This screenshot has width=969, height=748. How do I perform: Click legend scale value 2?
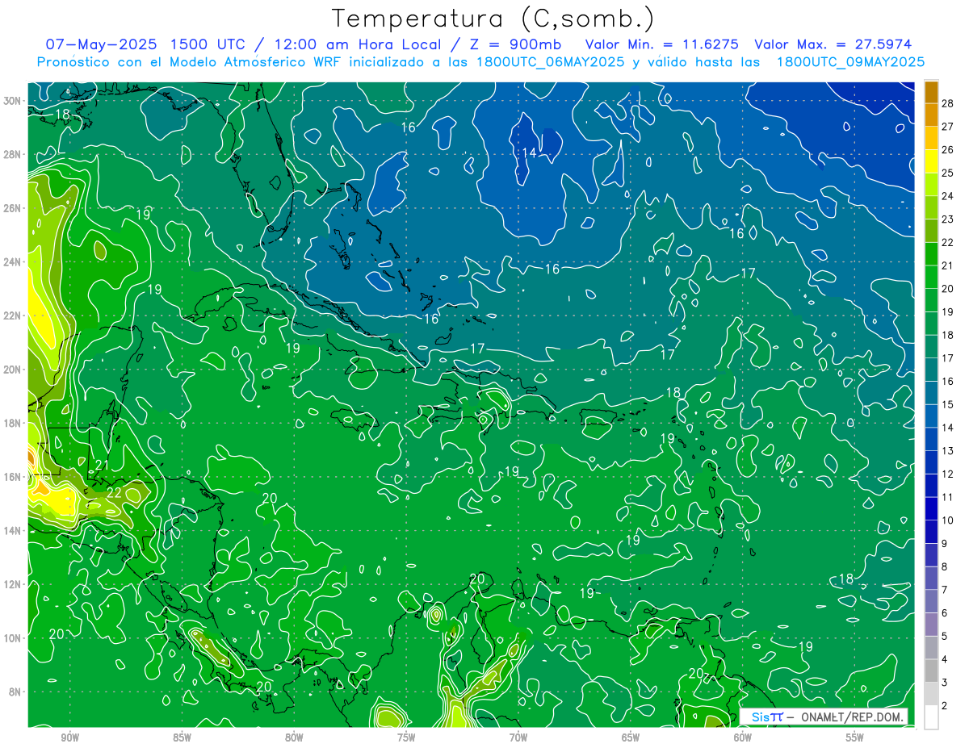click(x=945, y=705)
